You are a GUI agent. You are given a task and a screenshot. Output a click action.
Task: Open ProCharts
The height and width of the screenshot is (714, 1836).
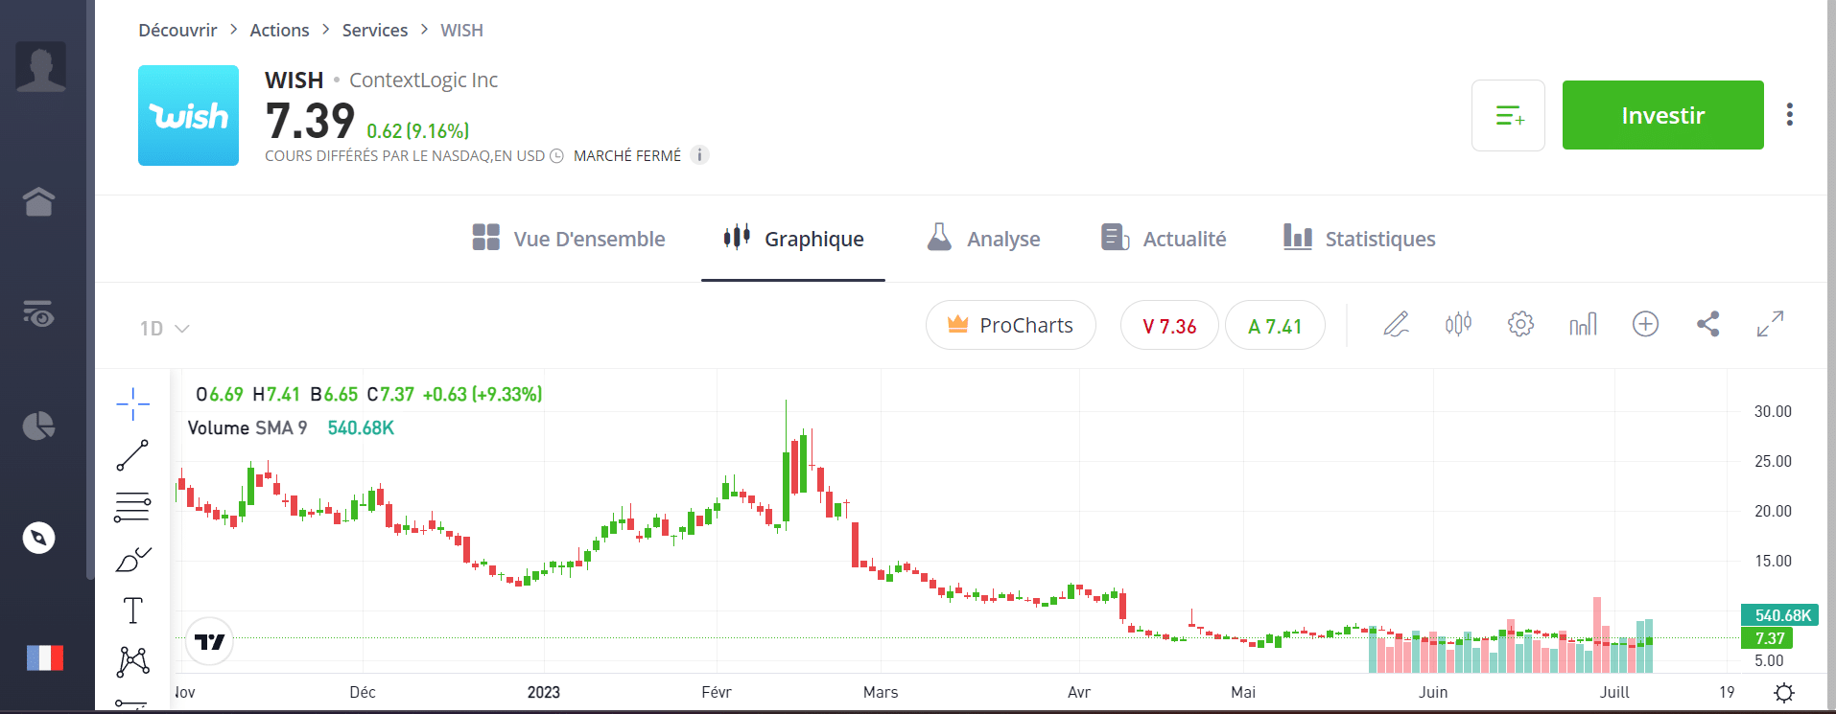[1010, 325]
